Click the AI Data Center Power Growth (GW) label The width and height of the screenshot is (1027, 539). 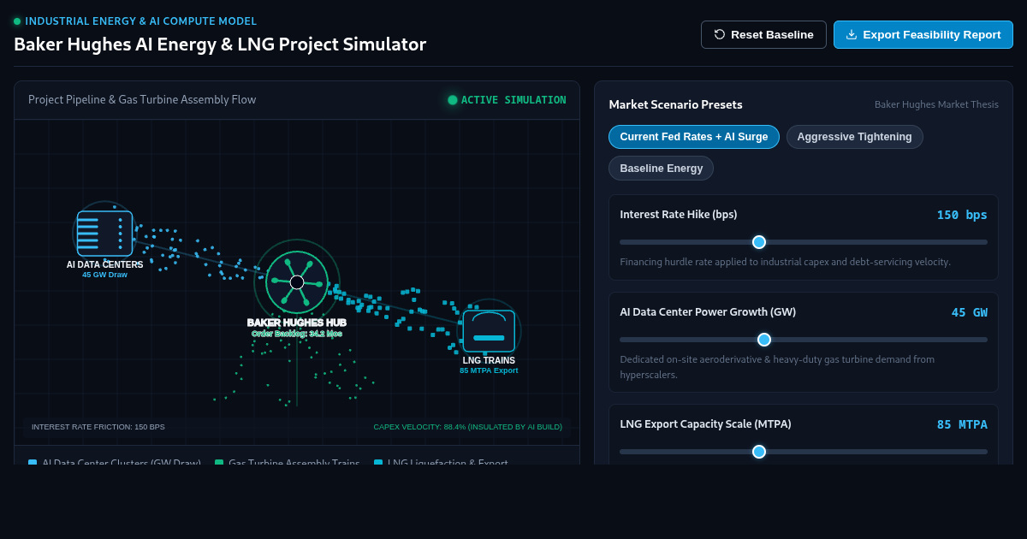click(x=708, y=312)
